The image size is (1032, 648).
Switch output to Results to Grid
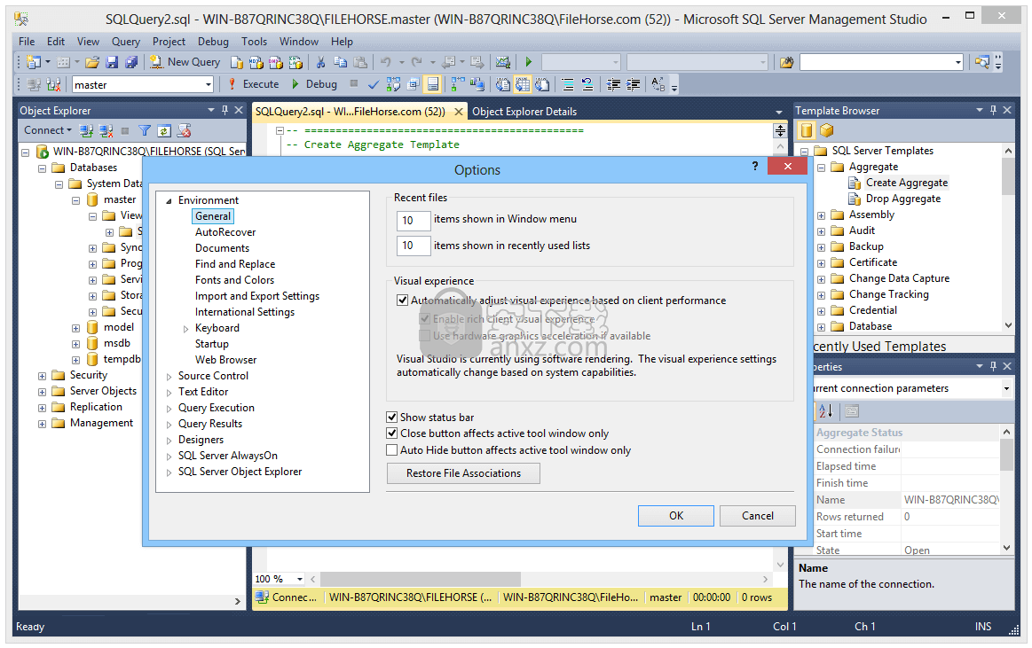pyautogui.click(x=523, y=85)
